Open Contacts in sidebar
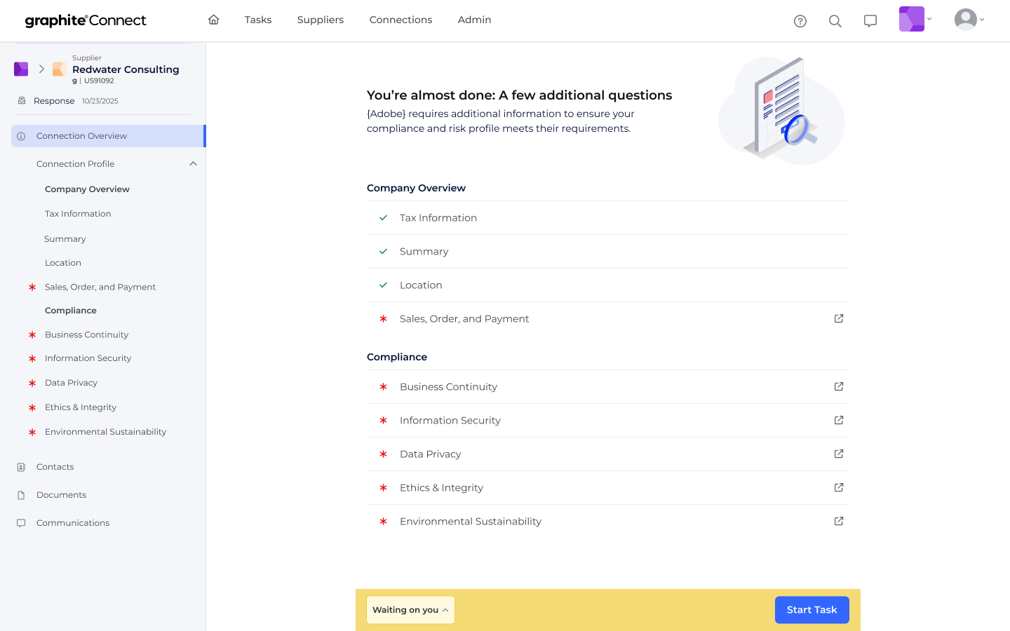Image resolution: width=1010 pixels, height=631 pixels. (x=55, y=467)
